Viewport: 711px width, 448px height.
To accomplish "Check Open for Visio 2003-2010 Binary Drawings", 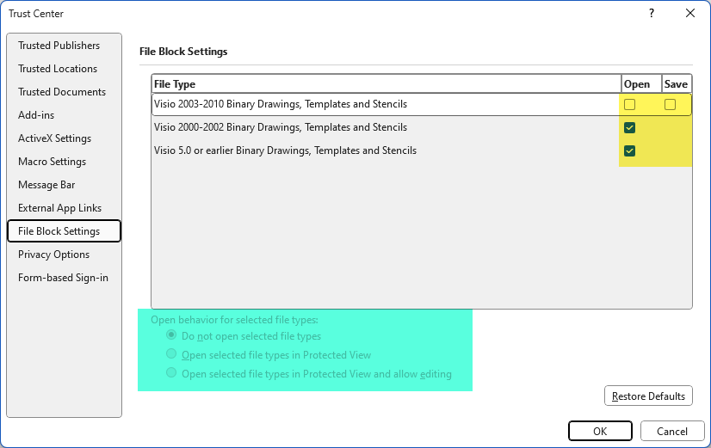I will [x=629, y=105].
